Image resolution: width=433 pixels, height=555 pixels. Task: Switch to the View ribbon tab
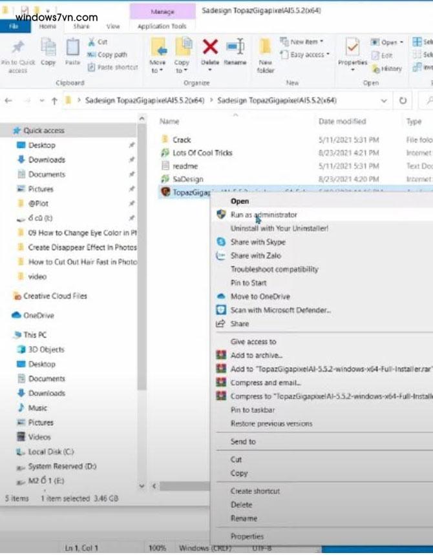coord(113,26)
